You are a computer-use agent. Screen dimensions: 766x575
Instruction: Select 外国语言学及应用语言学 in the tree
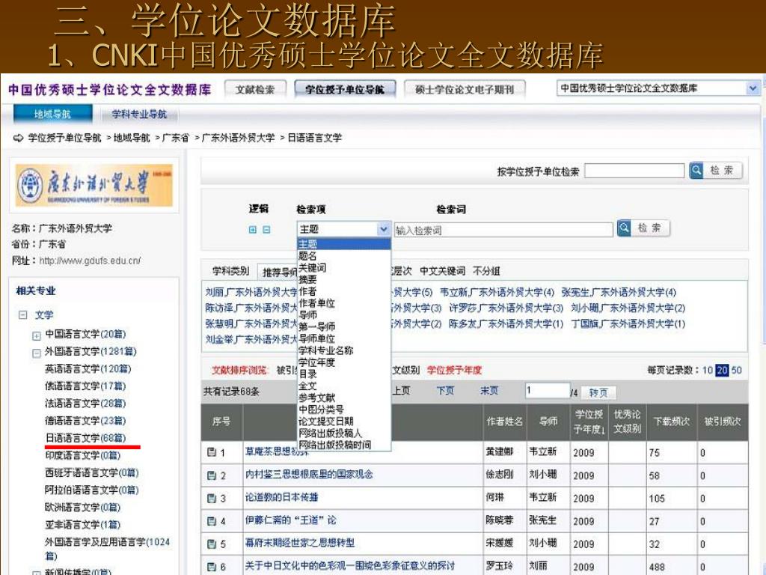(108, 549)
